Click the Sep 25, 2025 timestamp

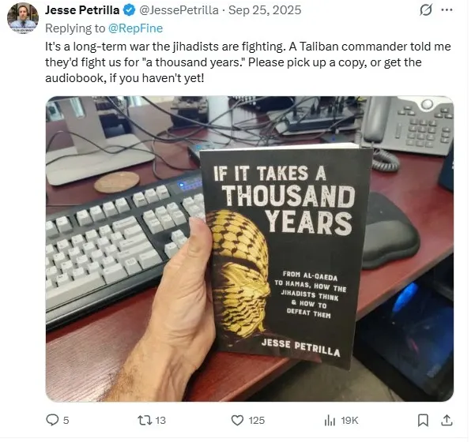pos(265,10)
